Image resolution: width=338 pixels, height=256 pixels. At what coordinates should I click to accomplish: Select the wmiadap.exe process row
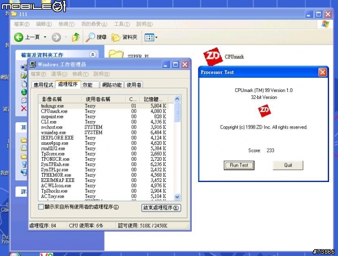pos(104,133)
